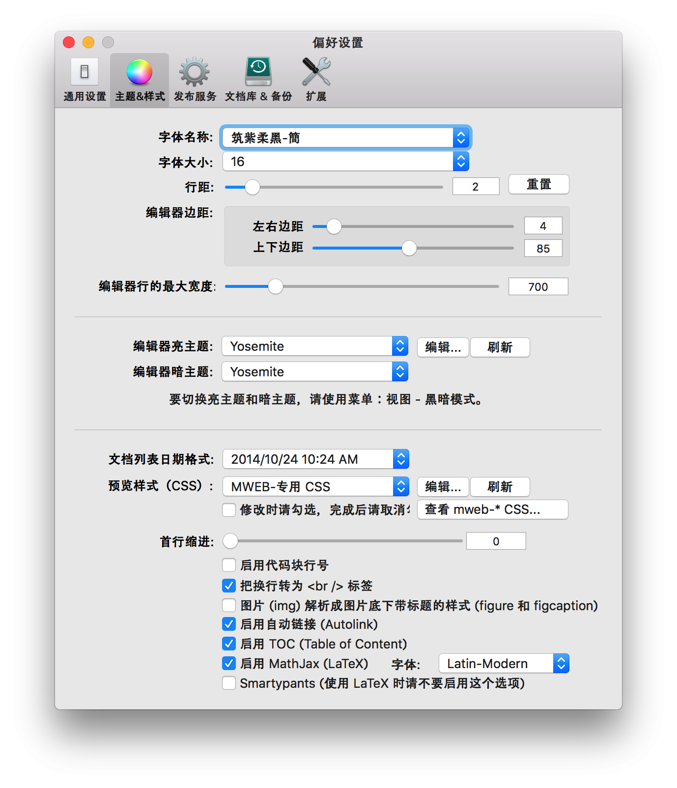Click 刷新 next to 预览样式 CSS
The height and width of the screenshot is (788, 677).
[500, 487]
